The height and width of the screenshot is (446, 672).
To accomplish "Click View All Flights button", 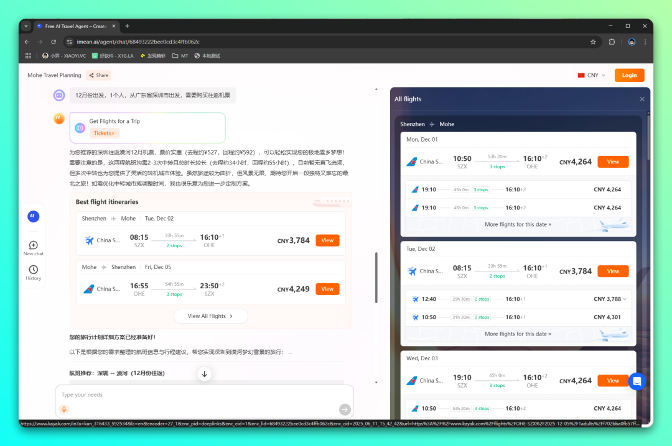I will [210, 316].
